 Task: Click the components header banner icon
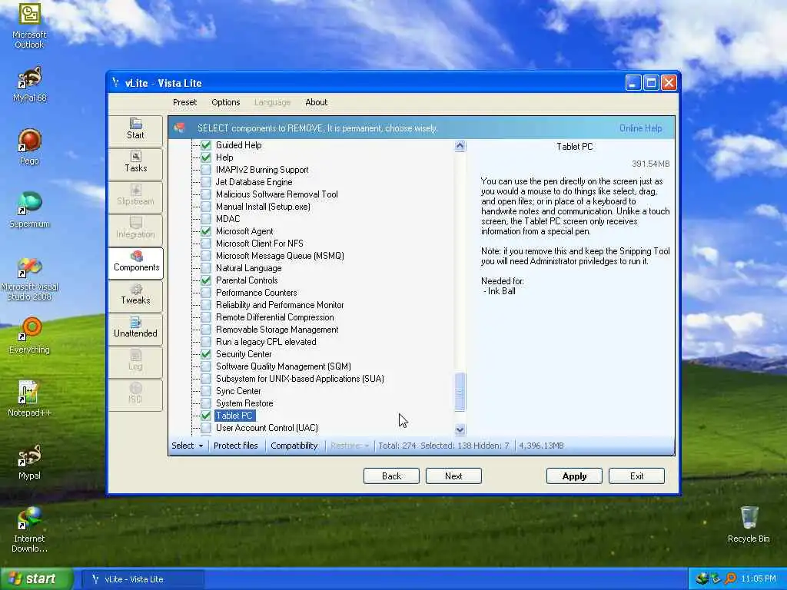pyautogui.click(x=179, y=128)
